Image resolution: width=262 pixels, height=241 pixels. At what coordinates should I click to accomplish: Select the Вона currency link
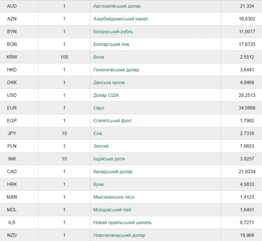(x=99, y=57)
